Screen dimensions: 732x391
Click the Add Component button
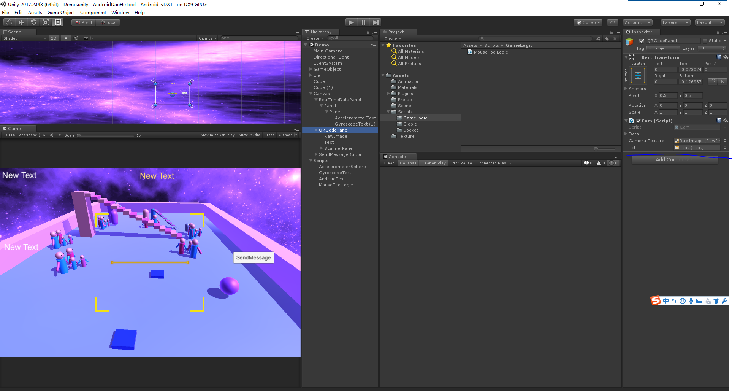point(675,160)
